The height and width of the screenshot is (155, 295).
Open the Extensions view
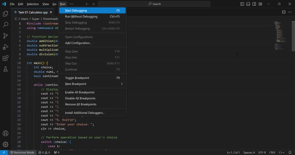tap(6, 58)
